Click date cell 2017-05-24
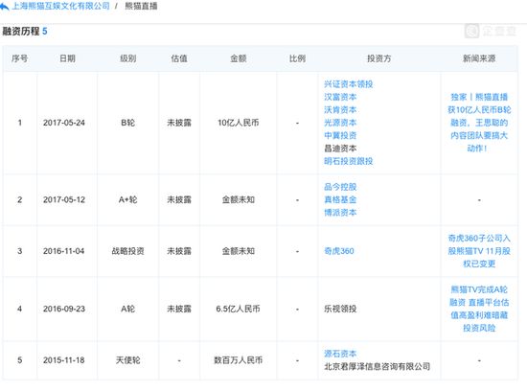Viewport: 527px width, 391px height. [64, 123]
